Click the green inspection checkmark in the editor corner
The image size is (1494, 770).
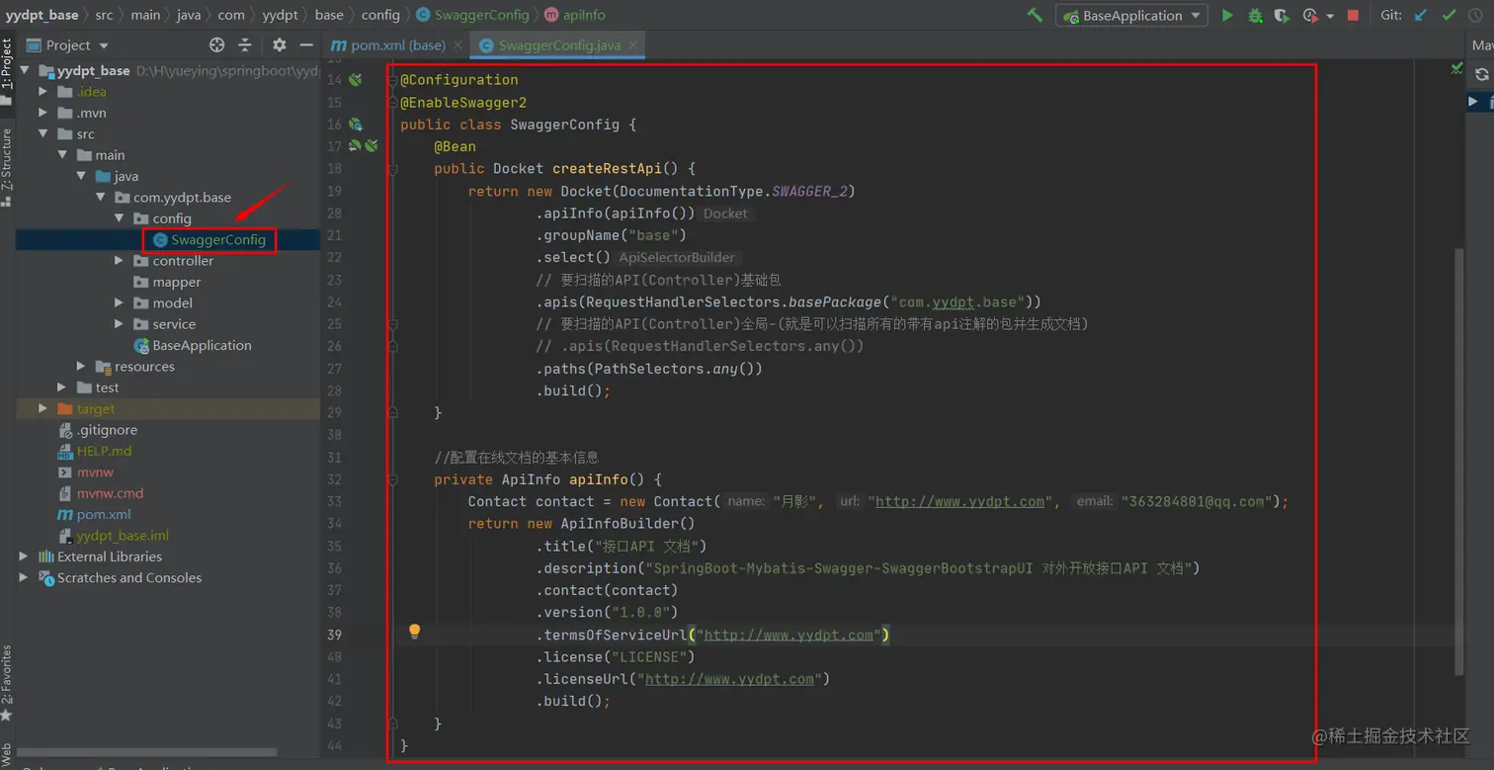pyautogui.click(x=1456, y=68)
